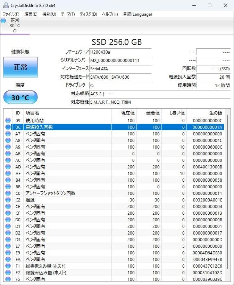Select the C: drive tab at top
The height and width of the screenshot is (285, 234).
15,26
